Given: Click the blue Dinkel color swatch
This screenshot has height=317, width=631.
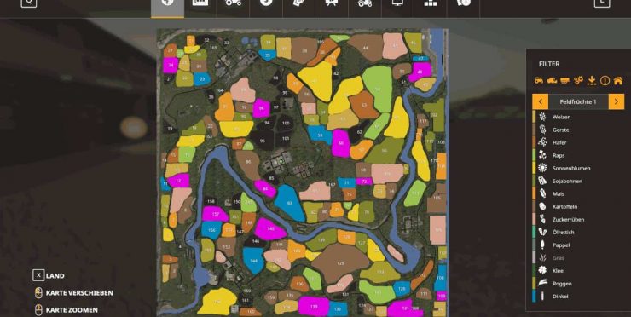Looking at the screenshot, I should point(534,297).
